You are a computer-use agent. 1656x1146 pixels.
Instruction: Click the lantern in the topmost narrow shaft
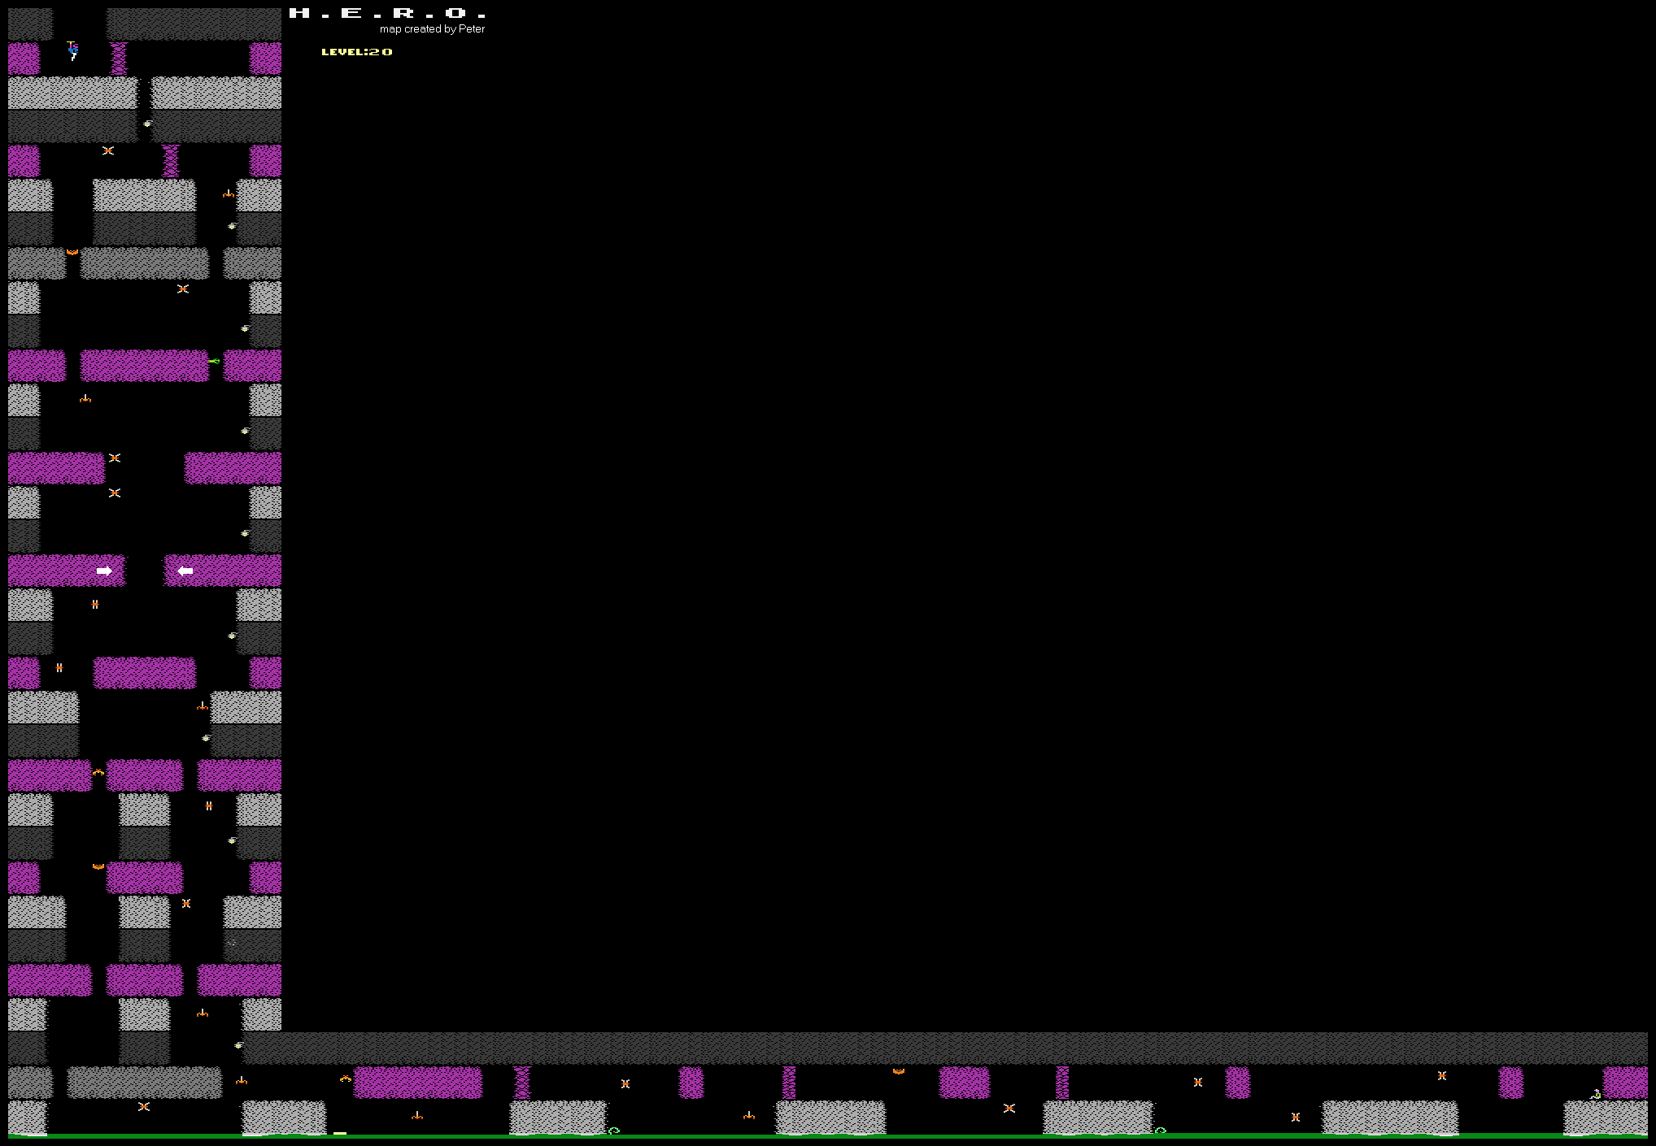147,124
